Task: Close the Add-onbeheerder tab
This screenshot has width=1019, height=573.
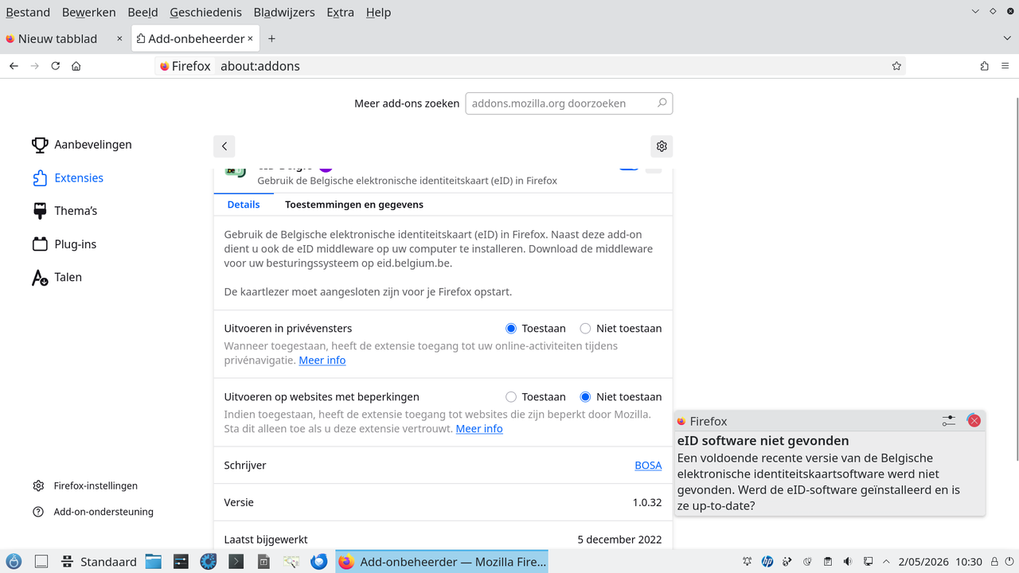Action: tap(250, 38)
